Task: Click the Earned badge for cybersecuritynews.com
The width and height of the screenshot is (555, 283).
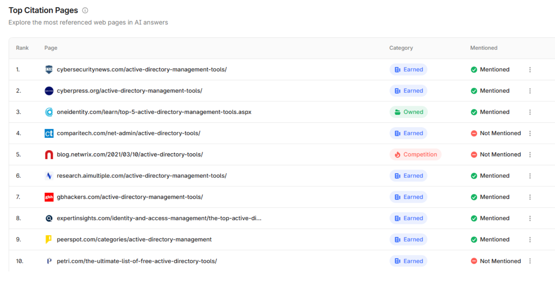Action: click(408, 69)
